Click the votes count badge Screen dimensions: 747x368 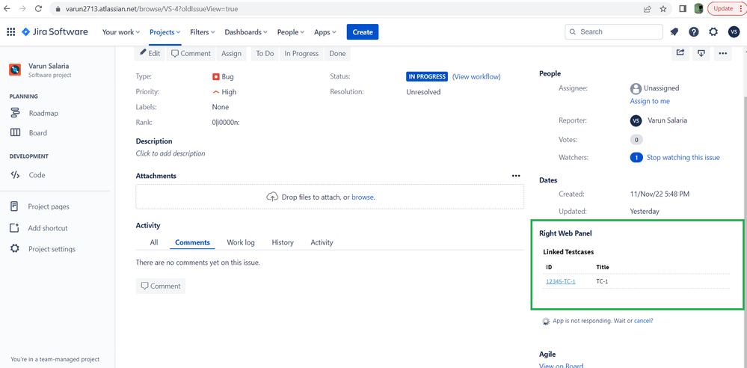pos(636,140)
